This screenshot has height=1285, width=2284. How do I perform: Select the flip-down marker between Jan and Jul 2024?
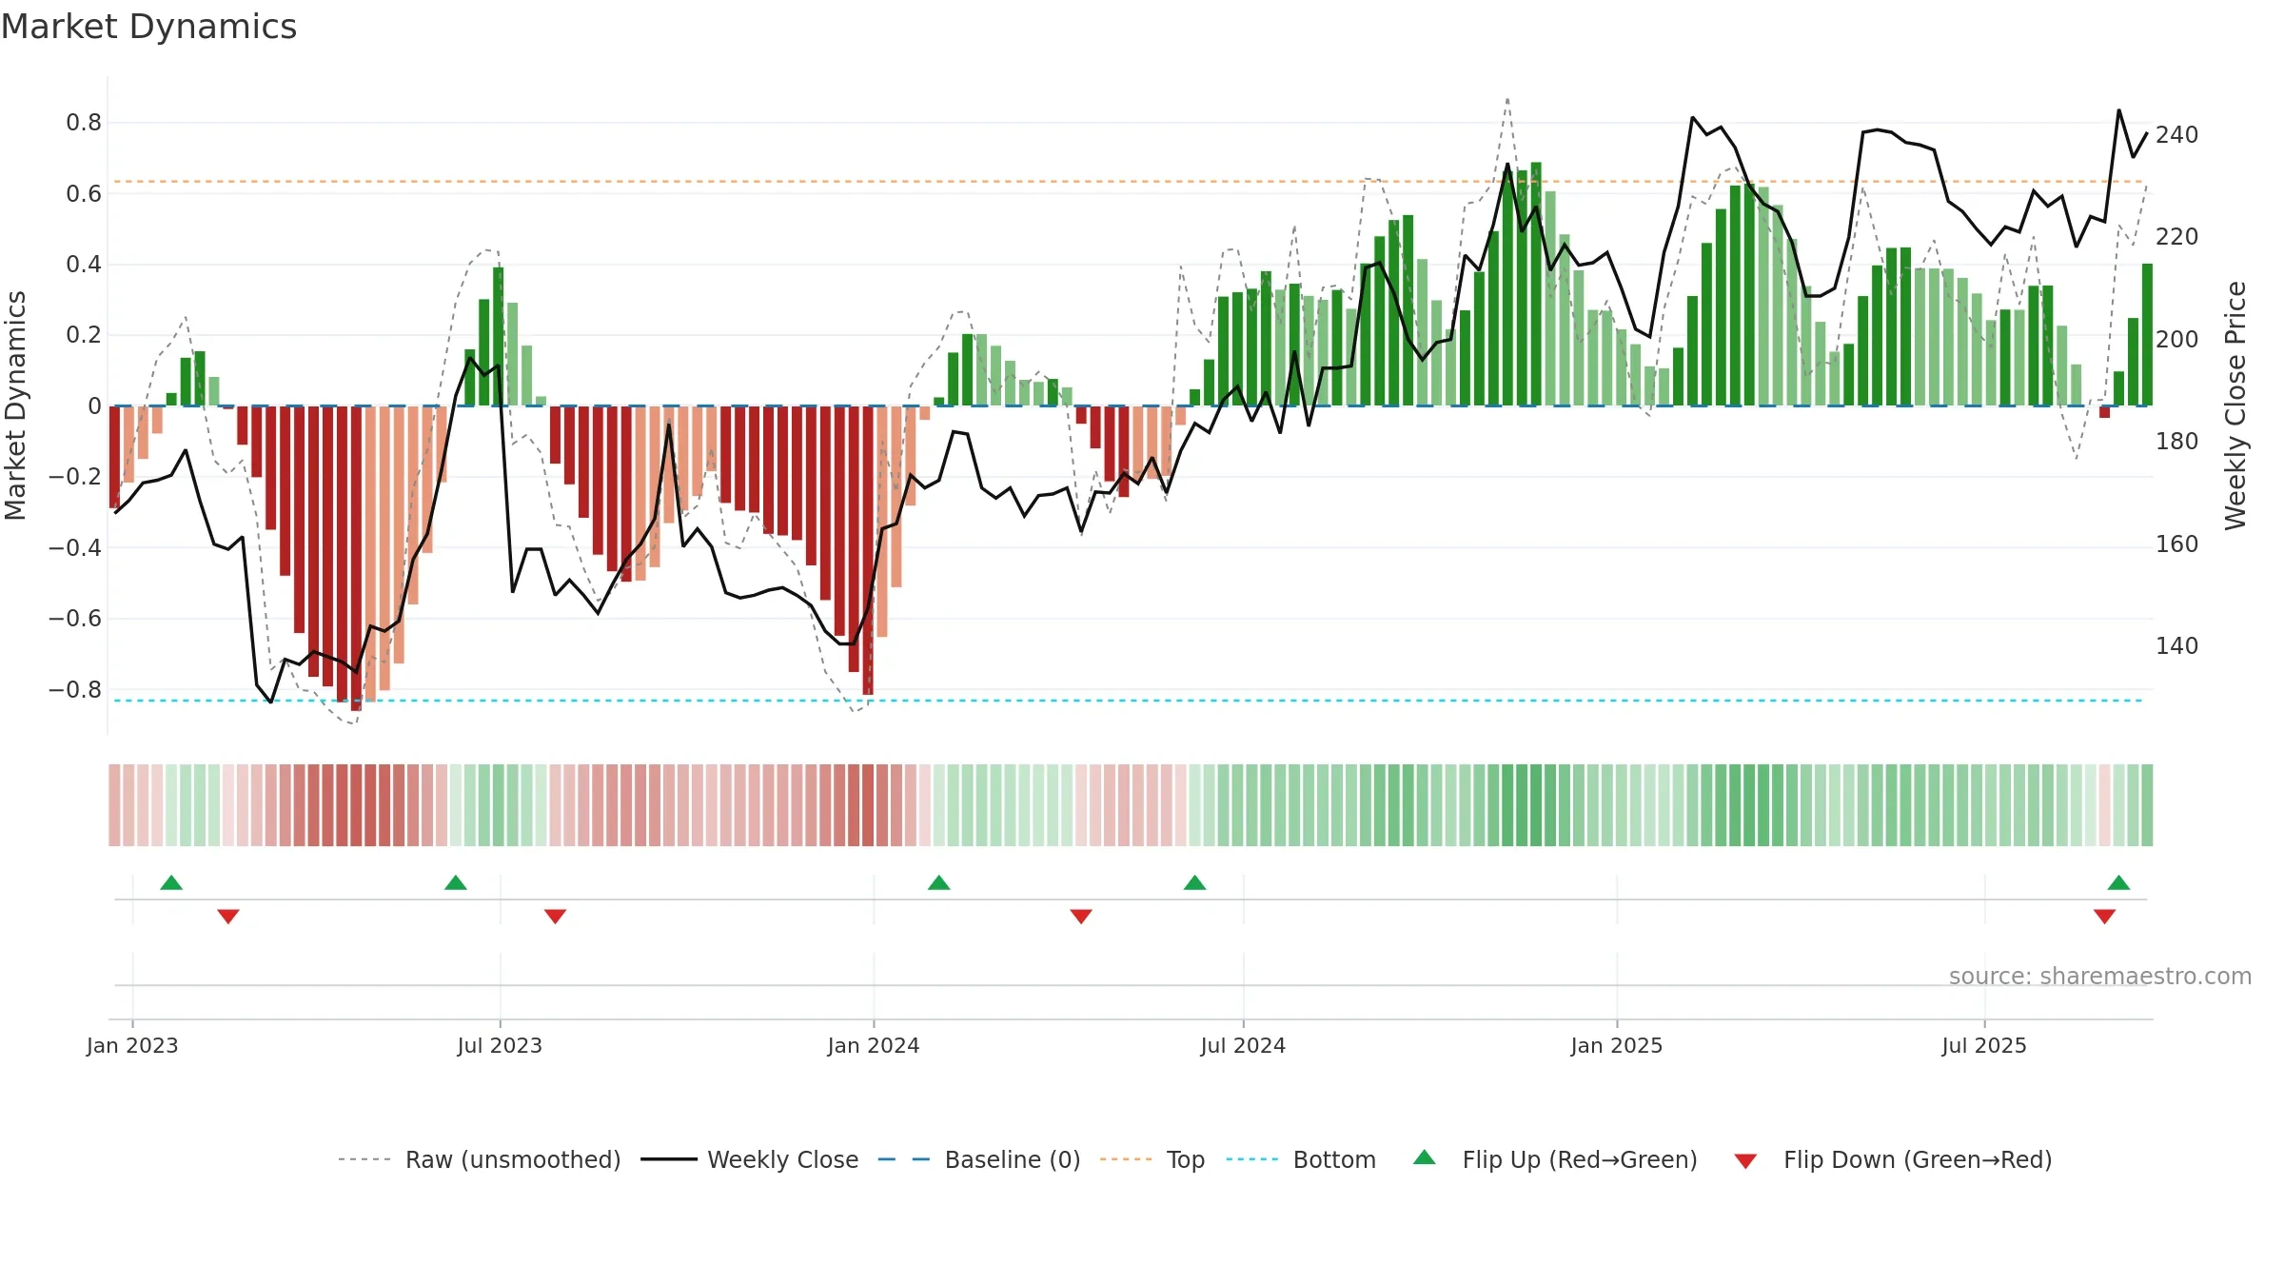[x=1081, y=916]
